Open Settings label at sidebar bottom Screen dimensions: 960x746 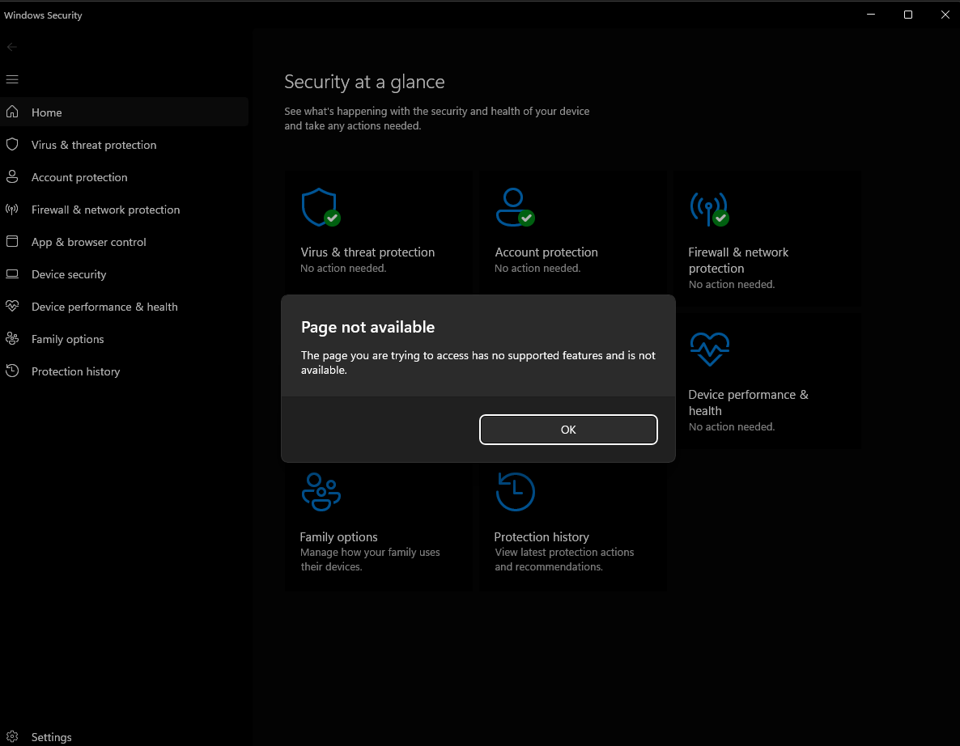[x=52, y=737]
